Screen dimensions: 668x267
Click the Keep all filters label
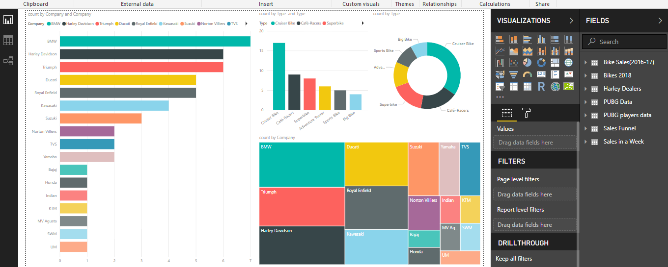coord(514,259)
